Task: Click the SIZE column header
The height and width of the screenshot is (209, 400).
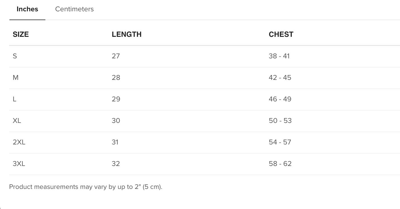Action: 21,34
